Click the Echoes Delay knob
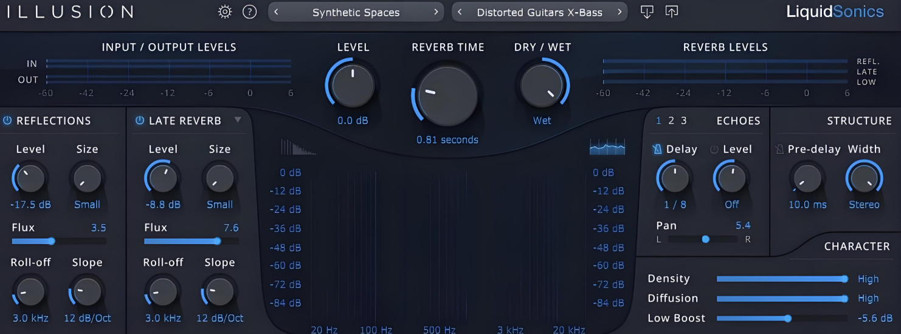Viewport: 901px width, 334px height. pyautogui.click(x=675, y=179)
